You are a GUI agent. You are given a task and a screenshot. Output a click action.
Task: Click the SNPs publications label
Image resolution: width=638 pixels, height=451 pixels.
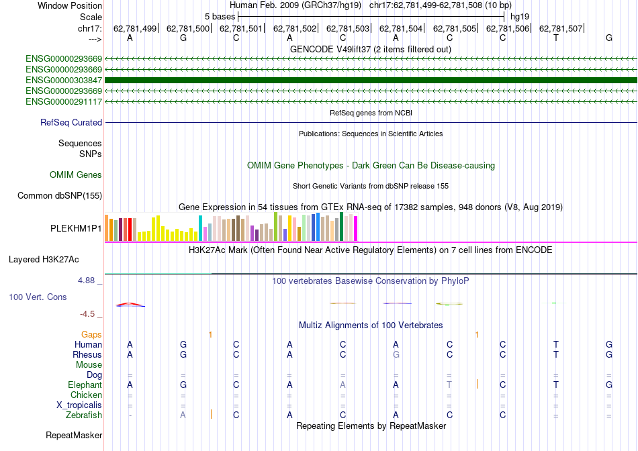tap(91, 154)
